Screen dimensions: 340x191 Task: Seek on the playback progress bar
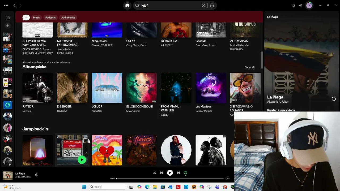(170, 179)
